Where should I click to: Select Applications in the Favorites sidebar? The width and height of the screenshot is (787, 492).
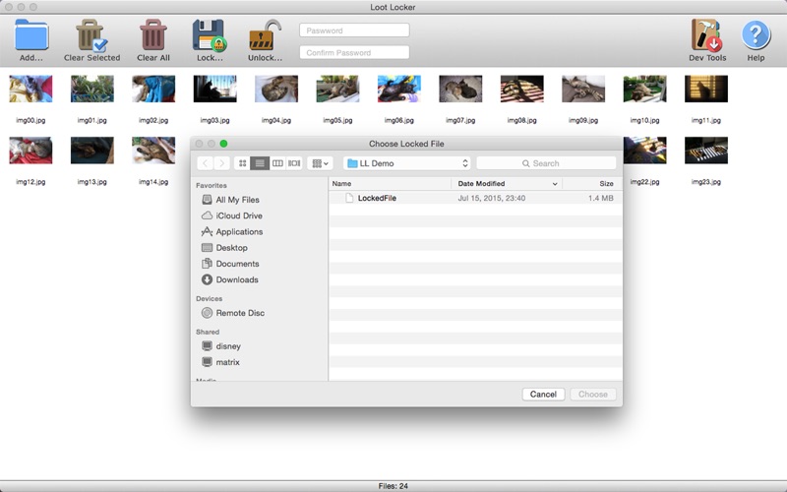pyautogui.click(x=238, y=232)
